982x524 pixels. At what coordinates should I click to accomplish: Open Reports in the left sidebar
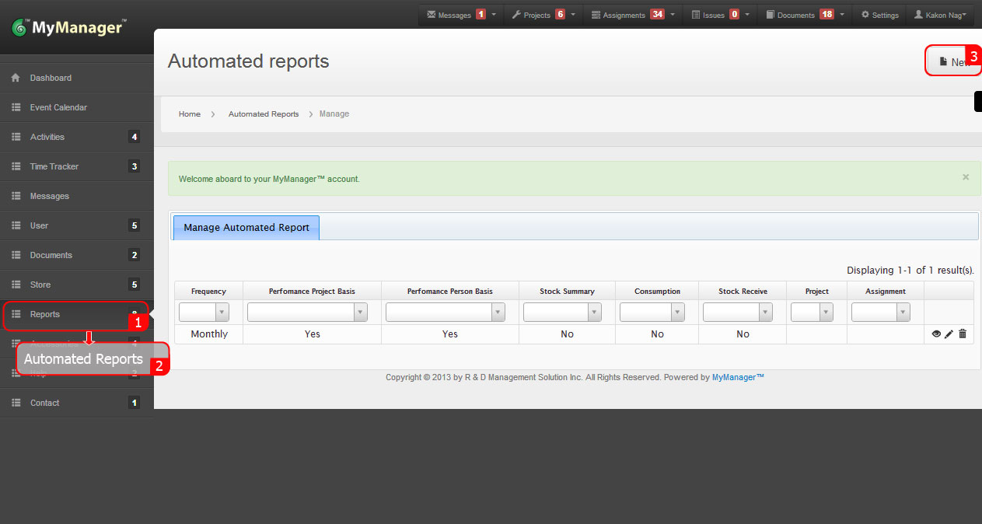pyautogui.click(x=46, y=314)
